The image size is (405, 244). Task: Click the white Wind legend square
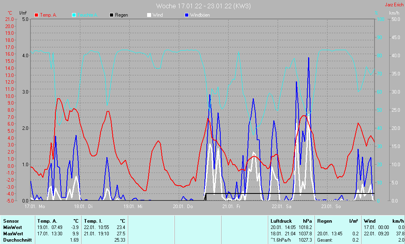[x=149, y=15]
